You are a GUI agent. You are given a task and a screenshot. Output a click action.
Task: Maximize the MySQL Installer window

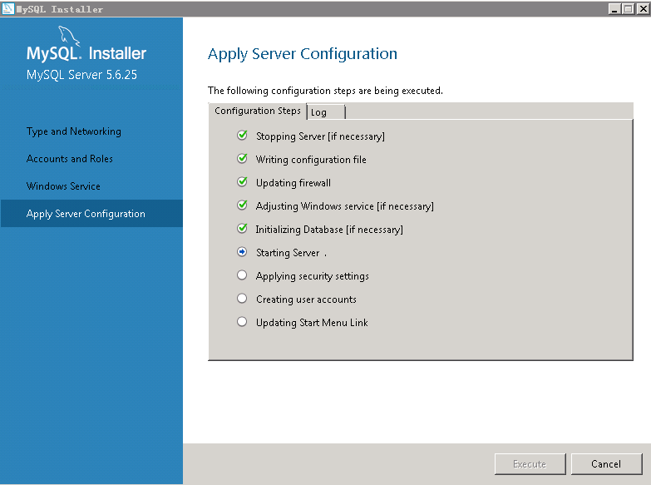[x=628, y=8]
